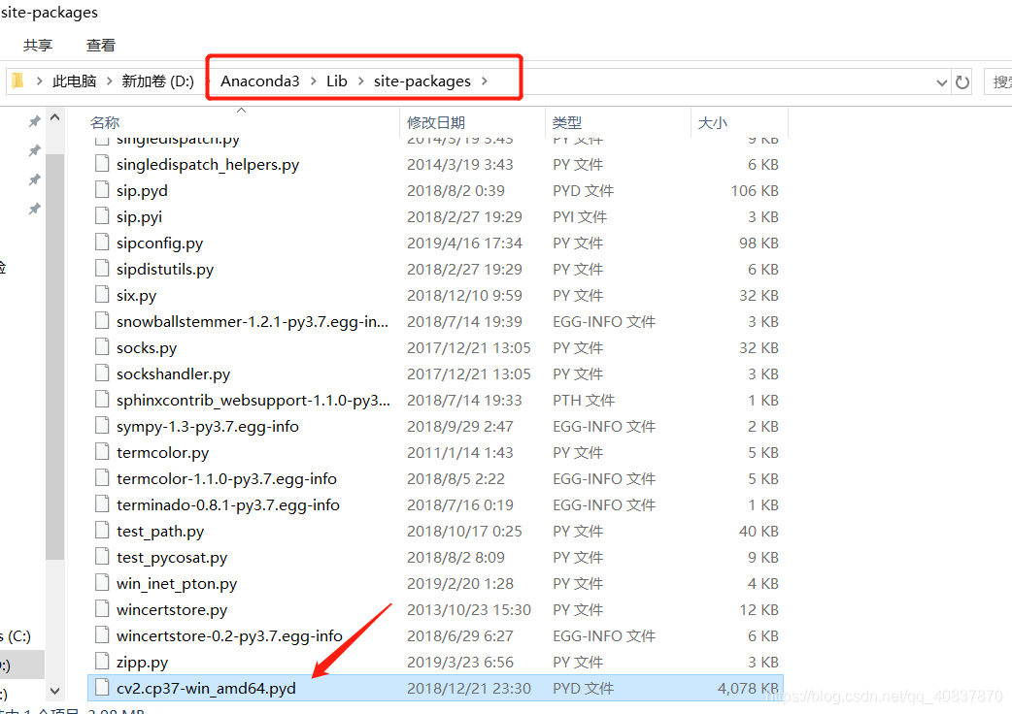Select file name sipconfig.py
Screen dimensions: 1012x714
point(159,243)
